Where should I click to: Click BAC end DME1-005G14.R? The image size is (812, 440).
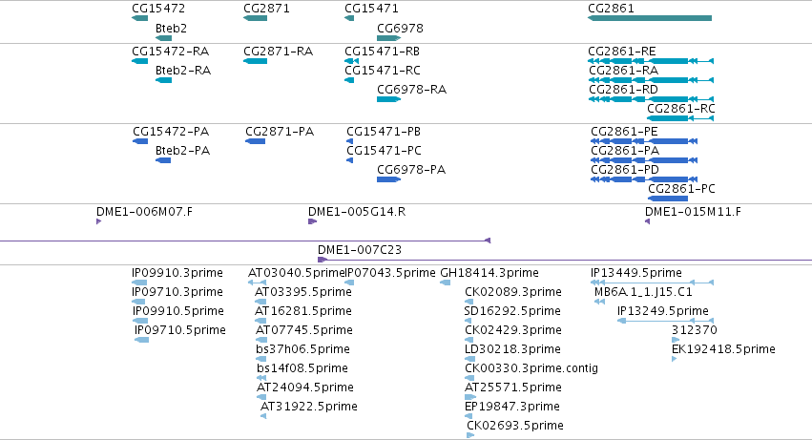pyautogui.click(x=312, y=221)
